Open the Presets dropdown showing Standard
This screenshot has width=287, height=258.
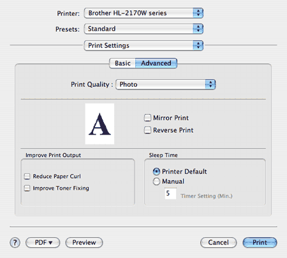143,29
